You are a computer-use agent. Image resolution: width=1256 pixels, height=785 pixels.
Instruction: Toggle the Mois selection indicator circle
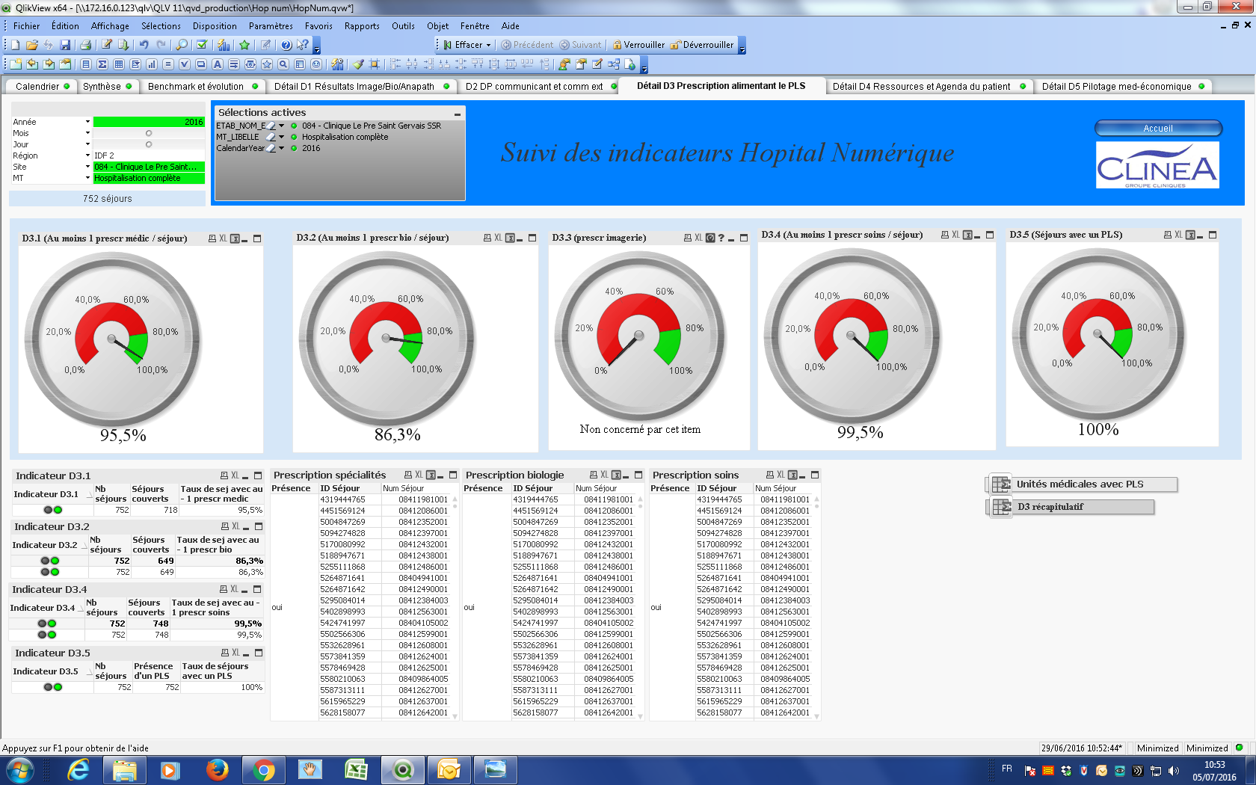(x=149, y=133)
